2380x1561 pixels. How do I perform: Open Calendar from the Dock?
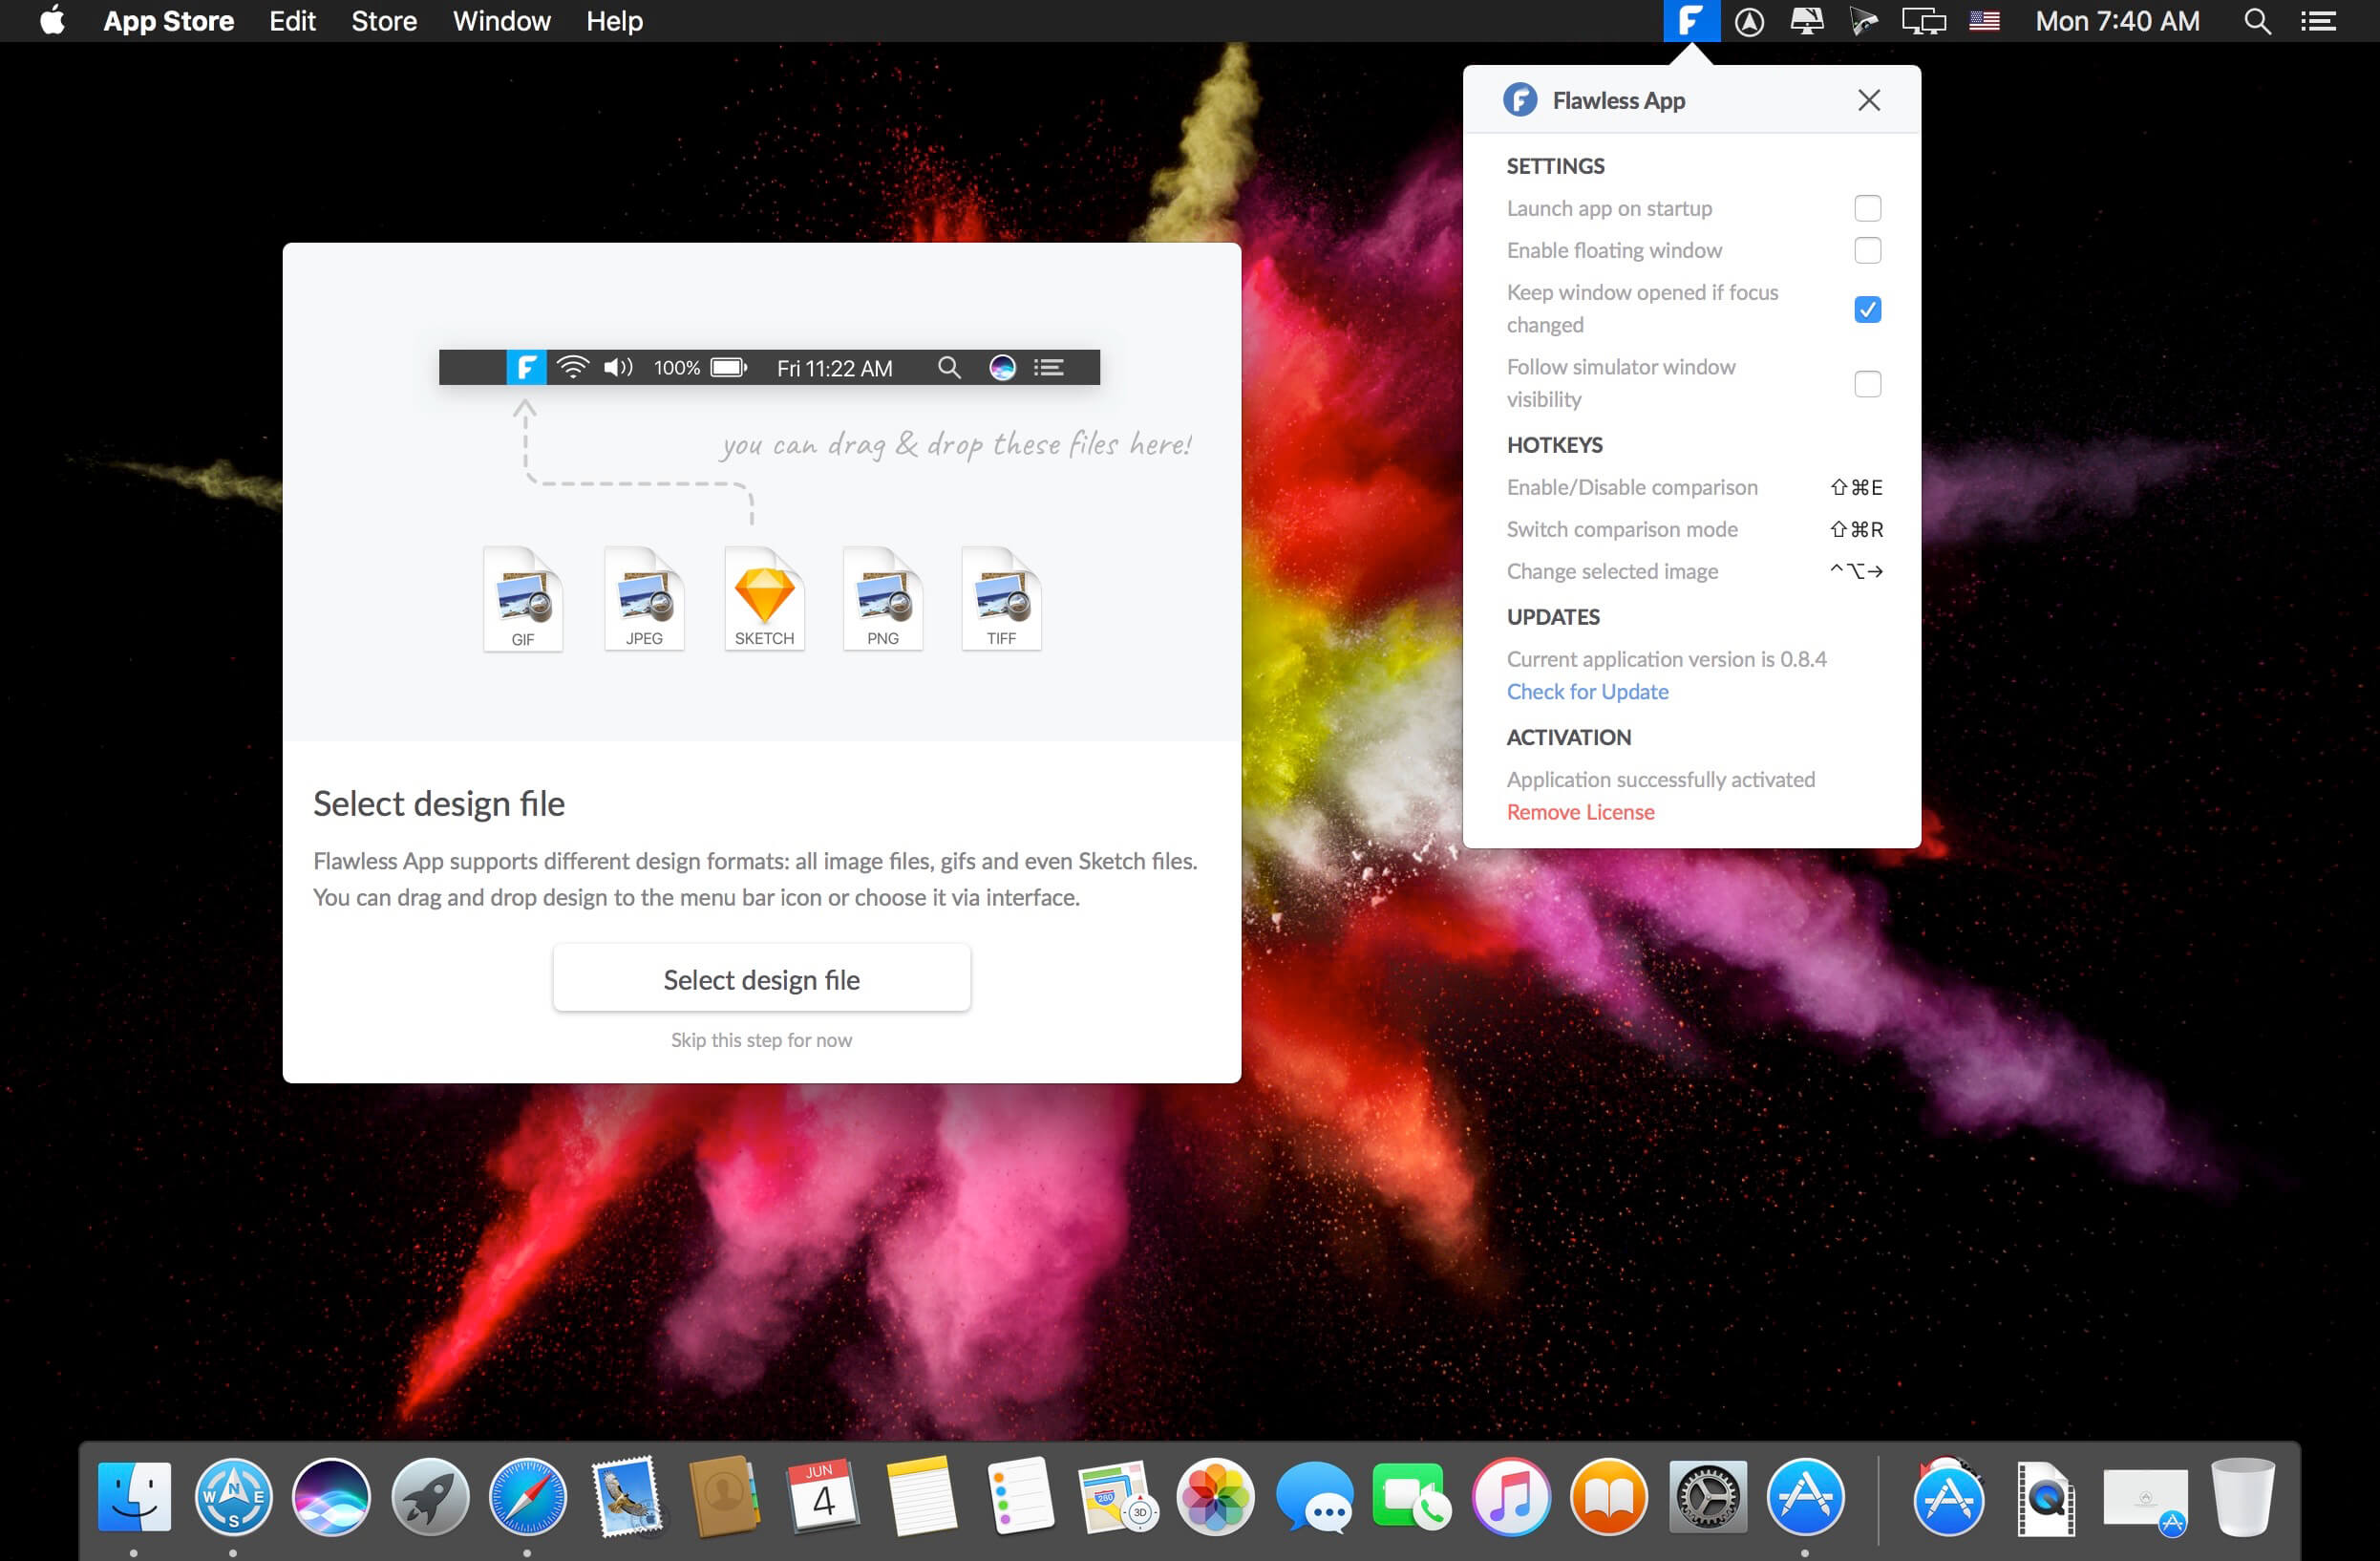pos(822,1497)
